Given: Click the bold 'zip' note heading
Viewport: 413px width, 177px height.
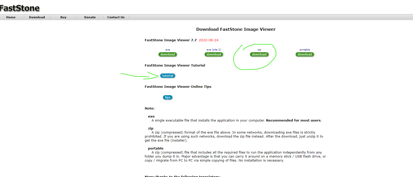Looking at the screenshot, I should pos(150,128).
